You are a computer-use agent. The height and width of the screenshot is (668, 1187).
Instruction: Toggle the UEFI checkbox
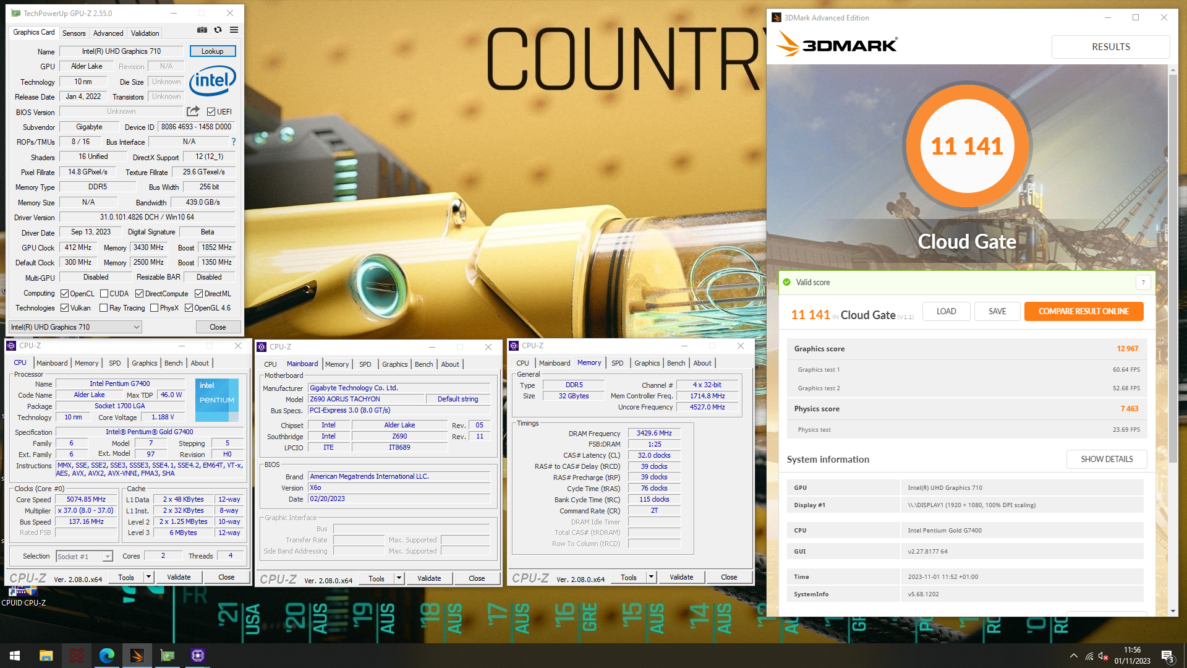(x=211, y=112)
